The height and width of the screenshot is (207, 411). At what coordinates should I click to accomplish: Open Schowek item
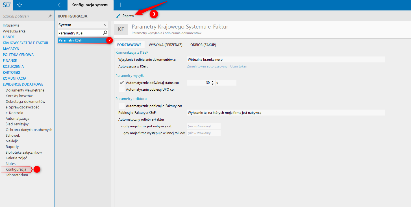(x=13, y=136)
